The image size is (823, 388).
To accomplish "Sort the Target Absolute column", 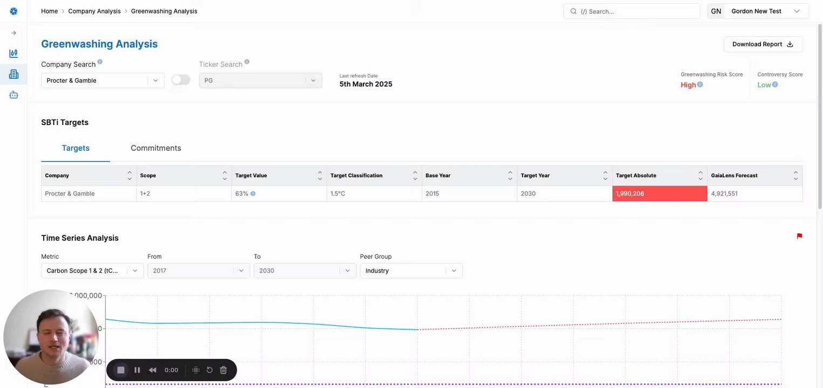I will (701, 176).
